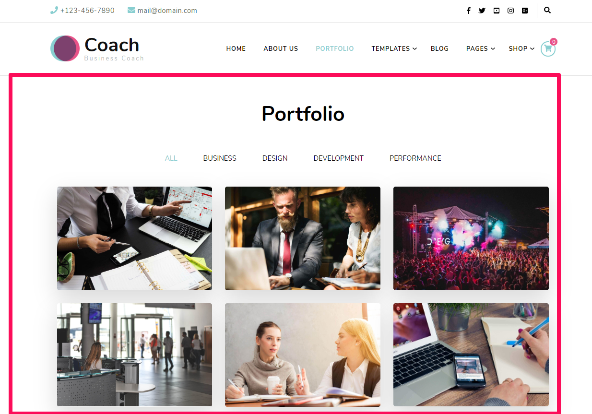Click the mail@domain.com email link
This screenshot has width=592, height=414.
(x=167, y=11)
